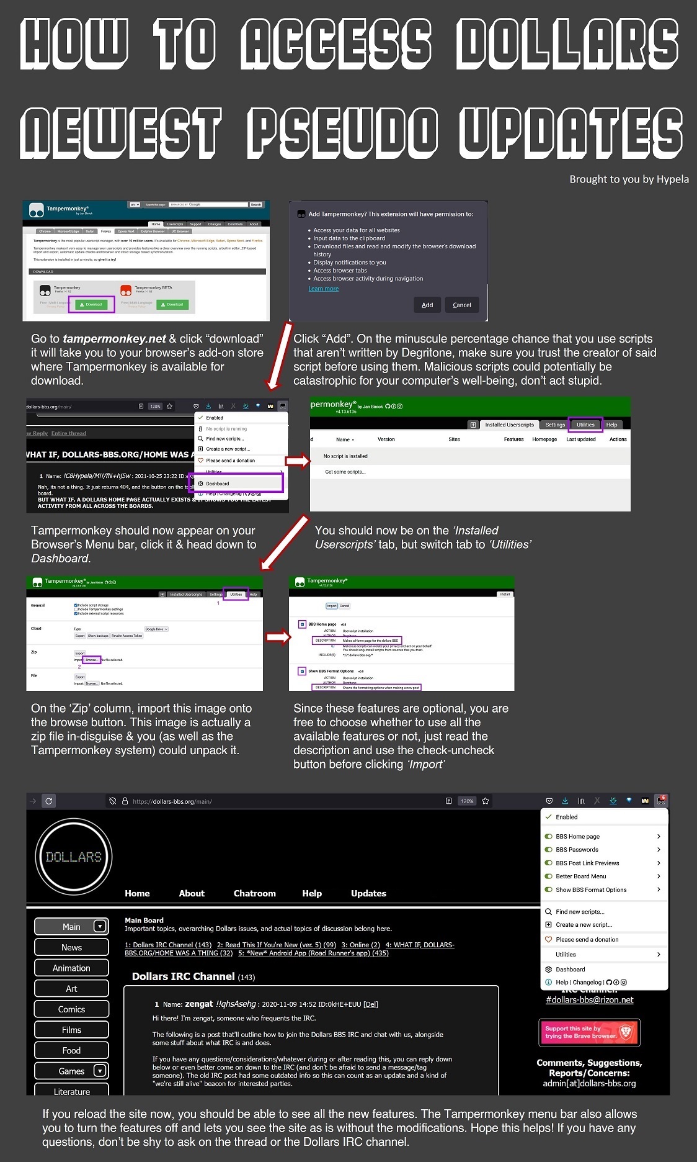Screen dimensions: 697x1162
Task: Click Browse in the Zip section
Action: (92, 660)
